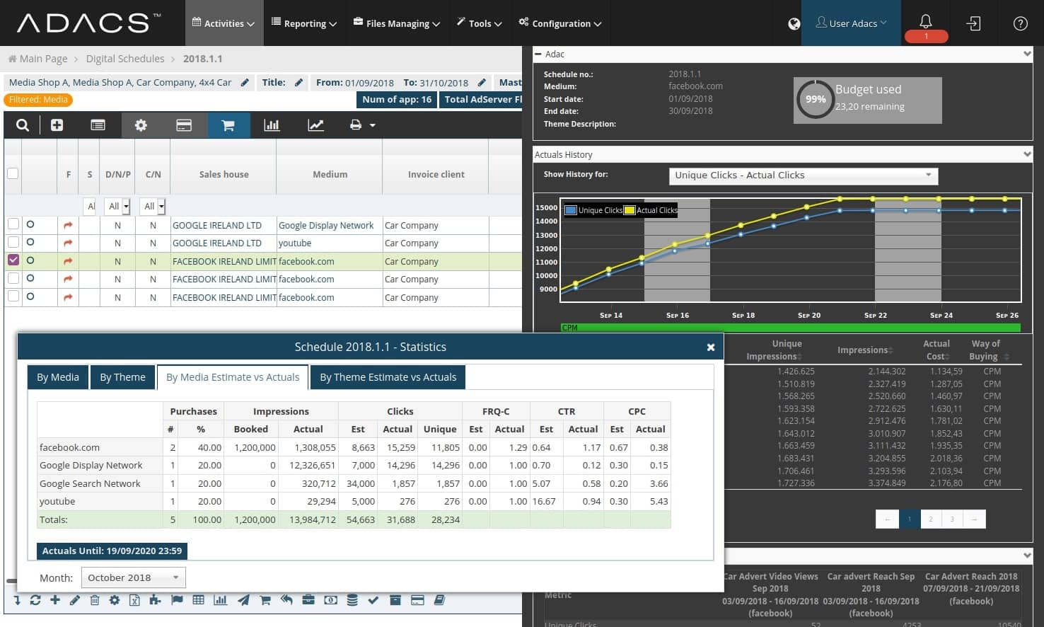Click the trash delete icon in the bottom toolbar

[x=95, y=600]
